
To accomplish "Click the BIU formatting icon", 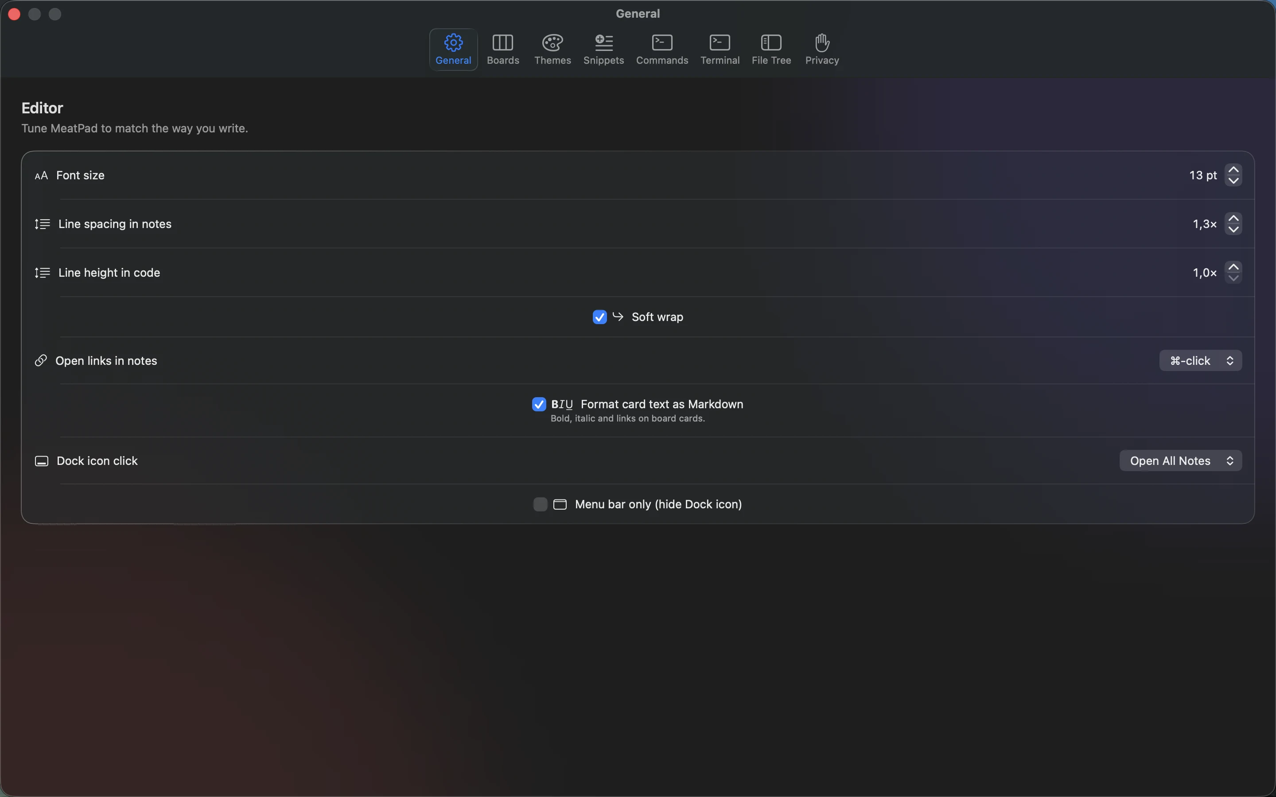I will (x=562, y=404).
